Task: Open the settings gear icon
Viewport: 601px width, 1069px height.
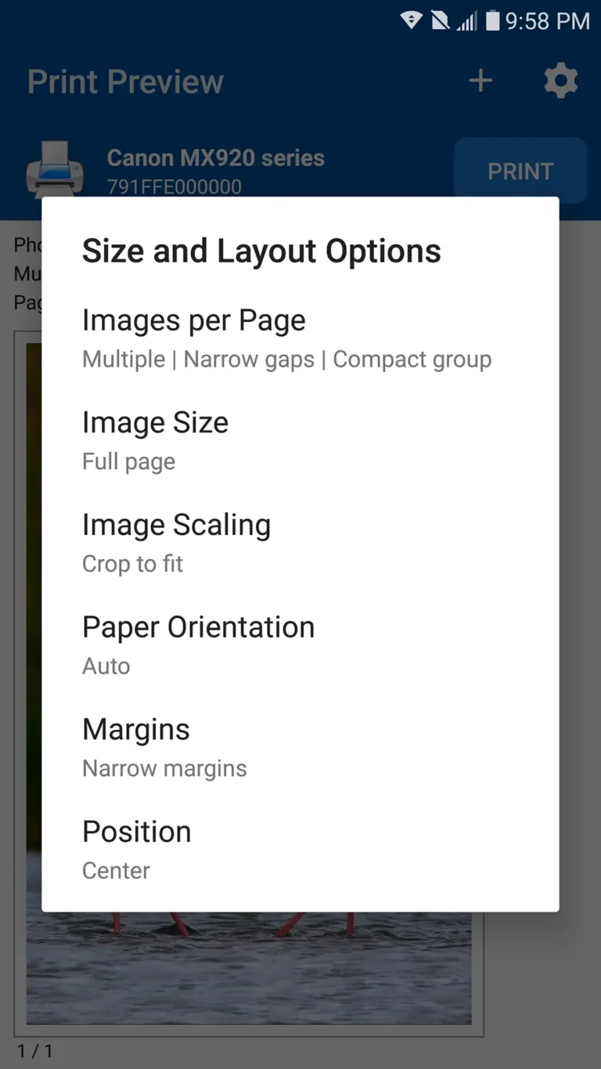Action: tap(560, 80)
